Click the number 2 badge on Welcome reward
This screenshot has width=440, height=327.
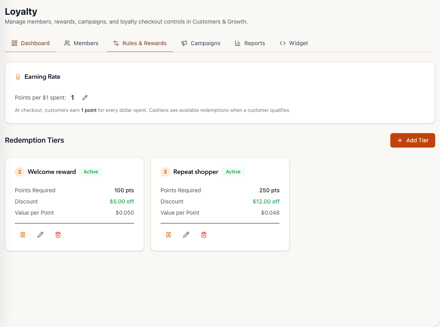coord(20,172)
